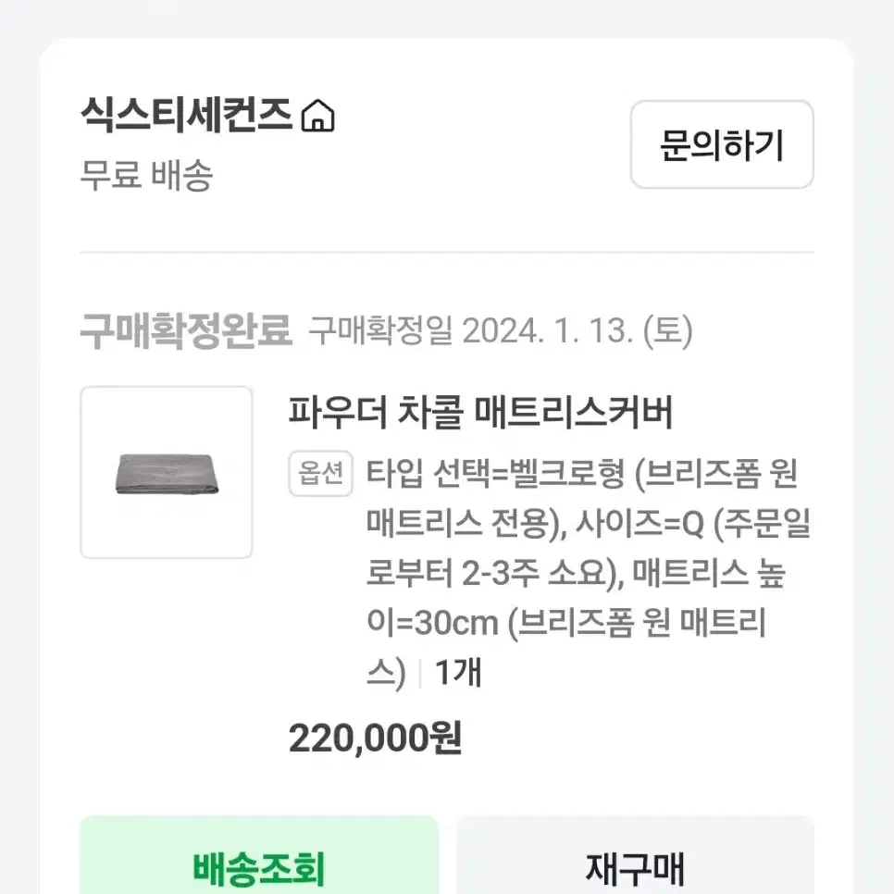Reorder using the 재구매 button
The image size is (894, 894).
[x=635, y=861]
